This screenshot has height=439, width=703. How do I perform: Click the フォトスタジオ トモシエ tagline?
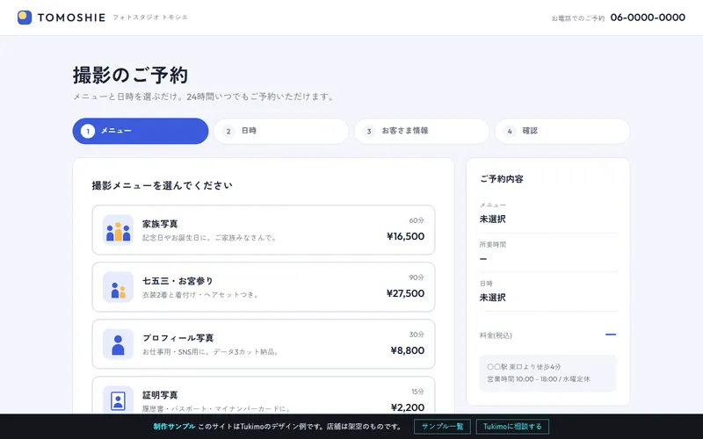click(150, 18)
